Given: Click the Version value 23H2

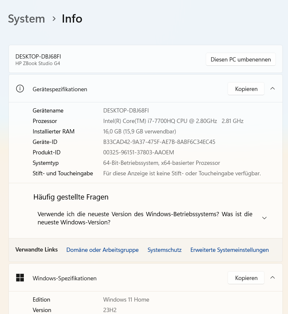Looking at the screenshot, I should [x=110, y=310].
